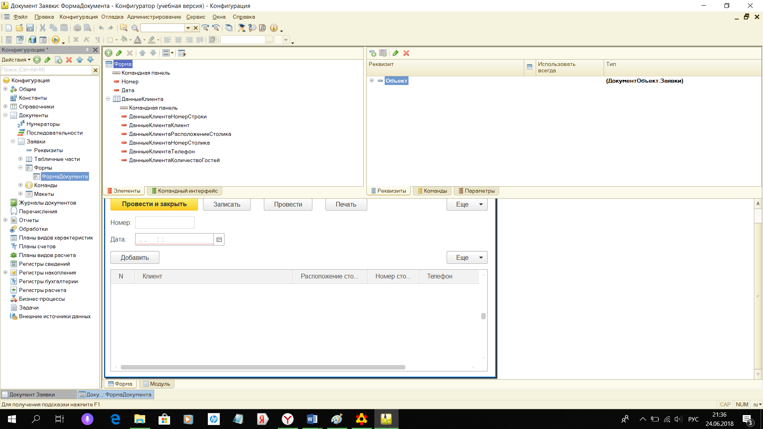Viewport: 763px width, 429px height.
Task: Switch to the Модуль tab
Action: tap(157, 384)
